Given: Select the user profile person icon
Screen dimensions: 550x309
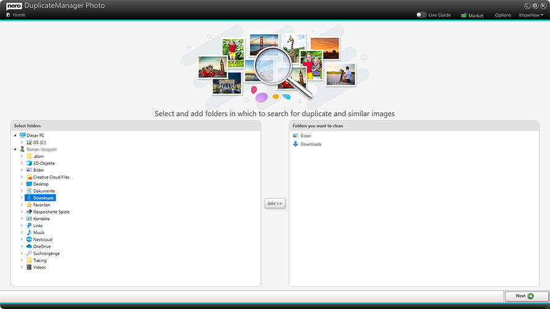Looking at the screenshot, I should [23, 149].
